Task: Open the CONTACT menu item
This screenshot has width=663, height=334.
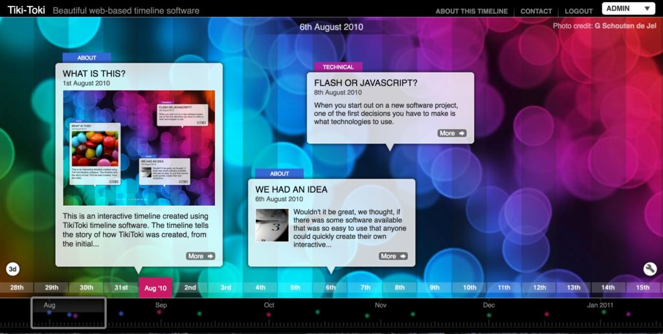Action: pyautogui.click(x=536, y=12)
